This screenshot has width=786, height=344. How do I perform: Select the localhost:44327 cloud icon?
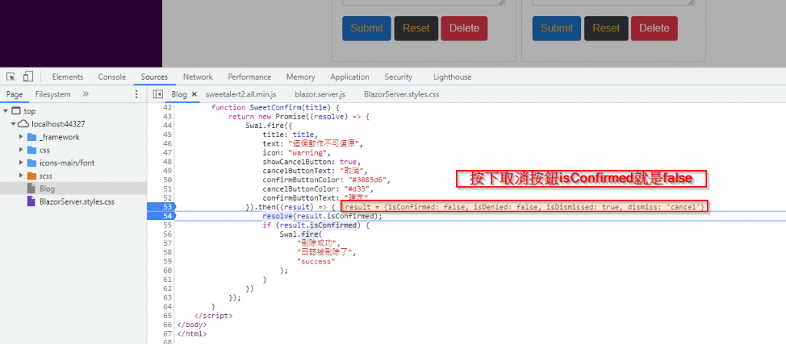tap(24, 124)
